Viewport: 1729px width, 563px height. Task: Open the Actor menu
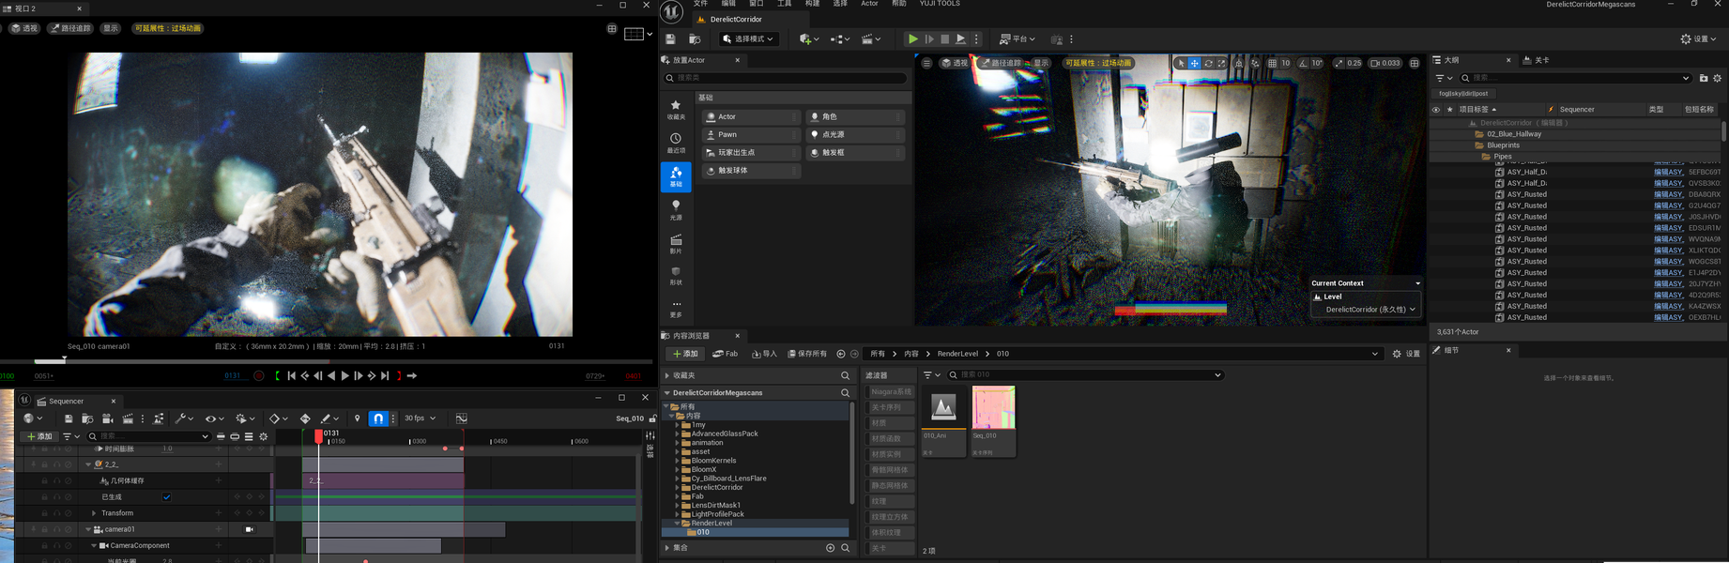[x=869, y=4]
